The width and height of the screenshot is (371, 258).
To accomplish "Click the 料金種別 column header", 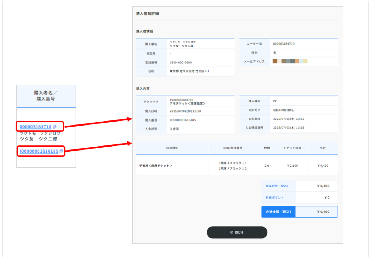I will click(x=172, y=148).
